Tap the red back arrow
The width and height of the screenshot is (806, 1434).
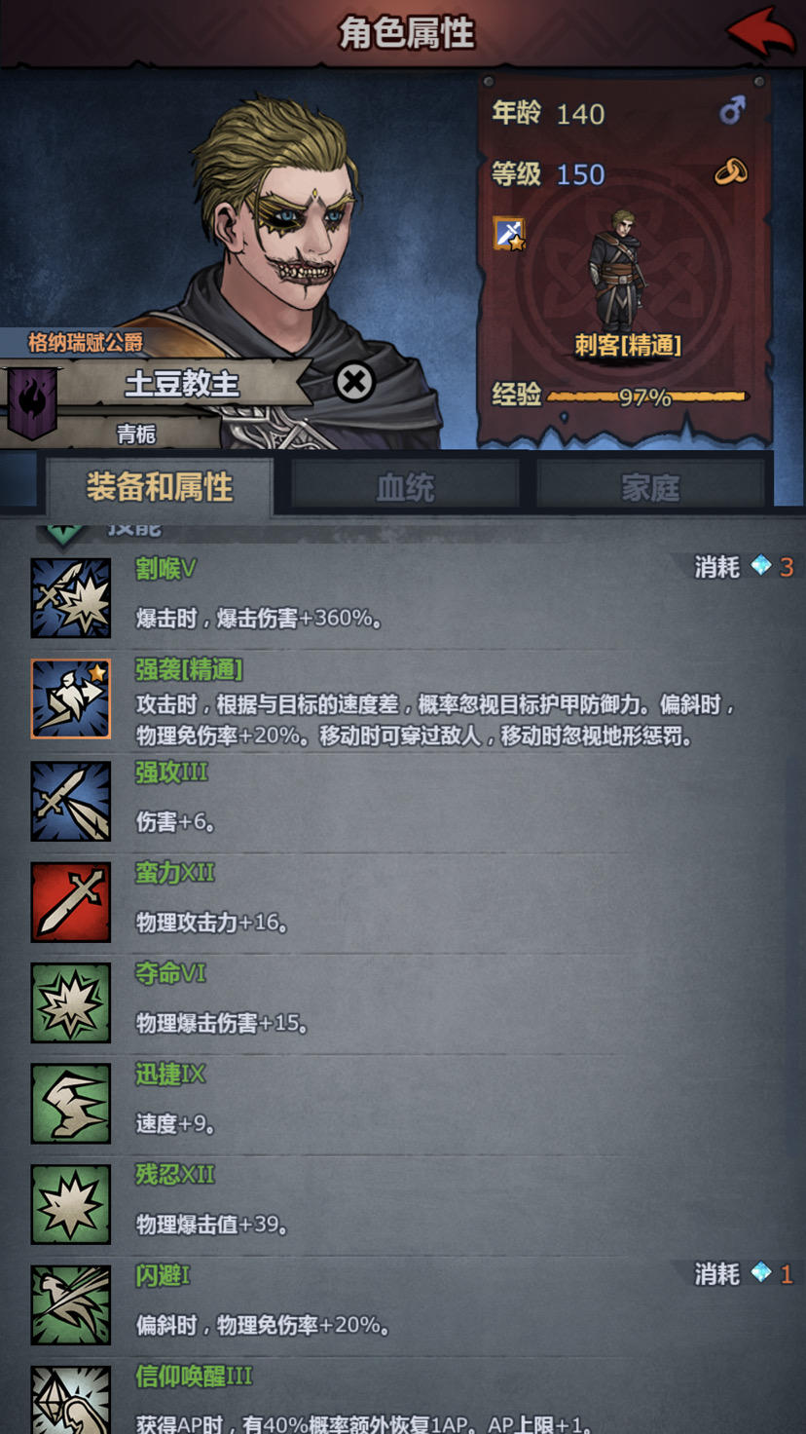point(761,32)
